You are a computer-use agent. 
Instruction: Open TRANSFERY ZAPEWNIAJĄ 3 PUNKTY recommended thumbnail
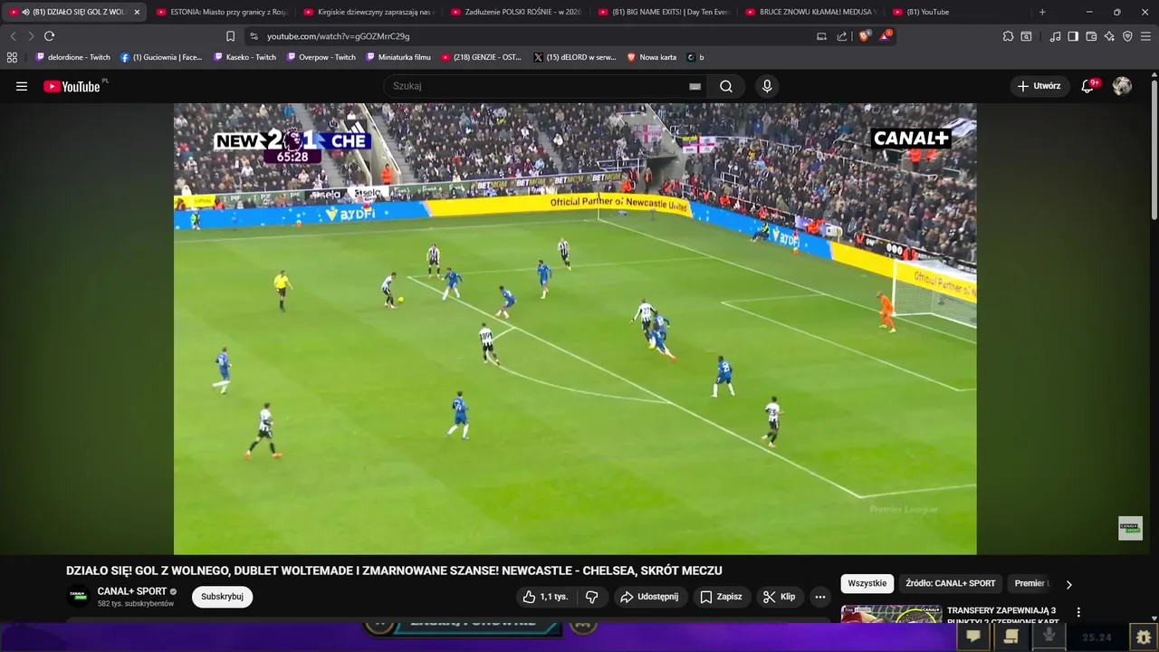coord(891,614)
